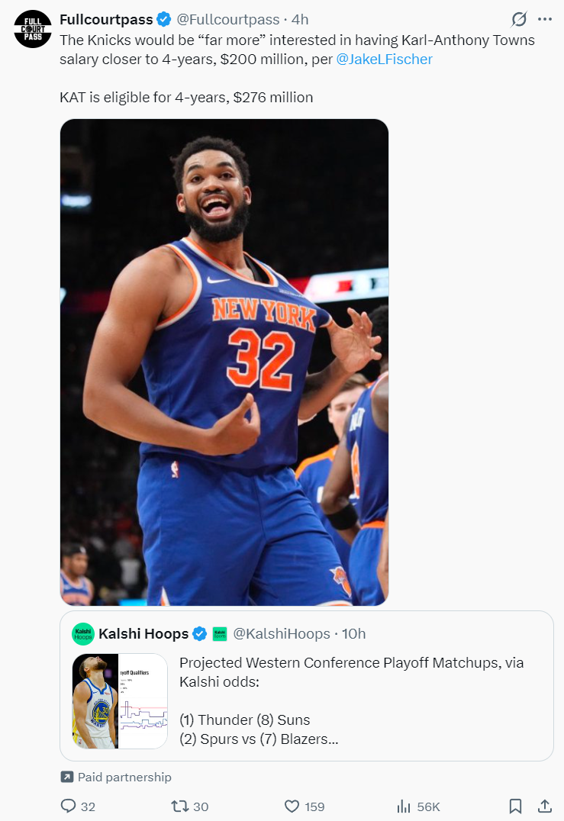Repost the tweet with 30 reposts
This screenshot has width=564, height=821.
pos(189,807)
